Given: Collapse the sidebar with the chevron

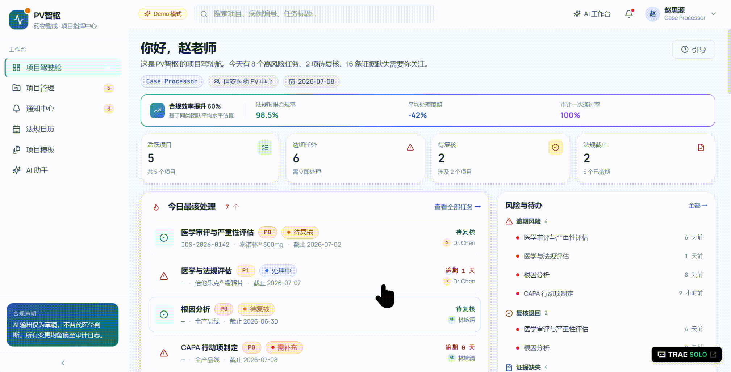Looking at the screenshot, I should (63, 363).
